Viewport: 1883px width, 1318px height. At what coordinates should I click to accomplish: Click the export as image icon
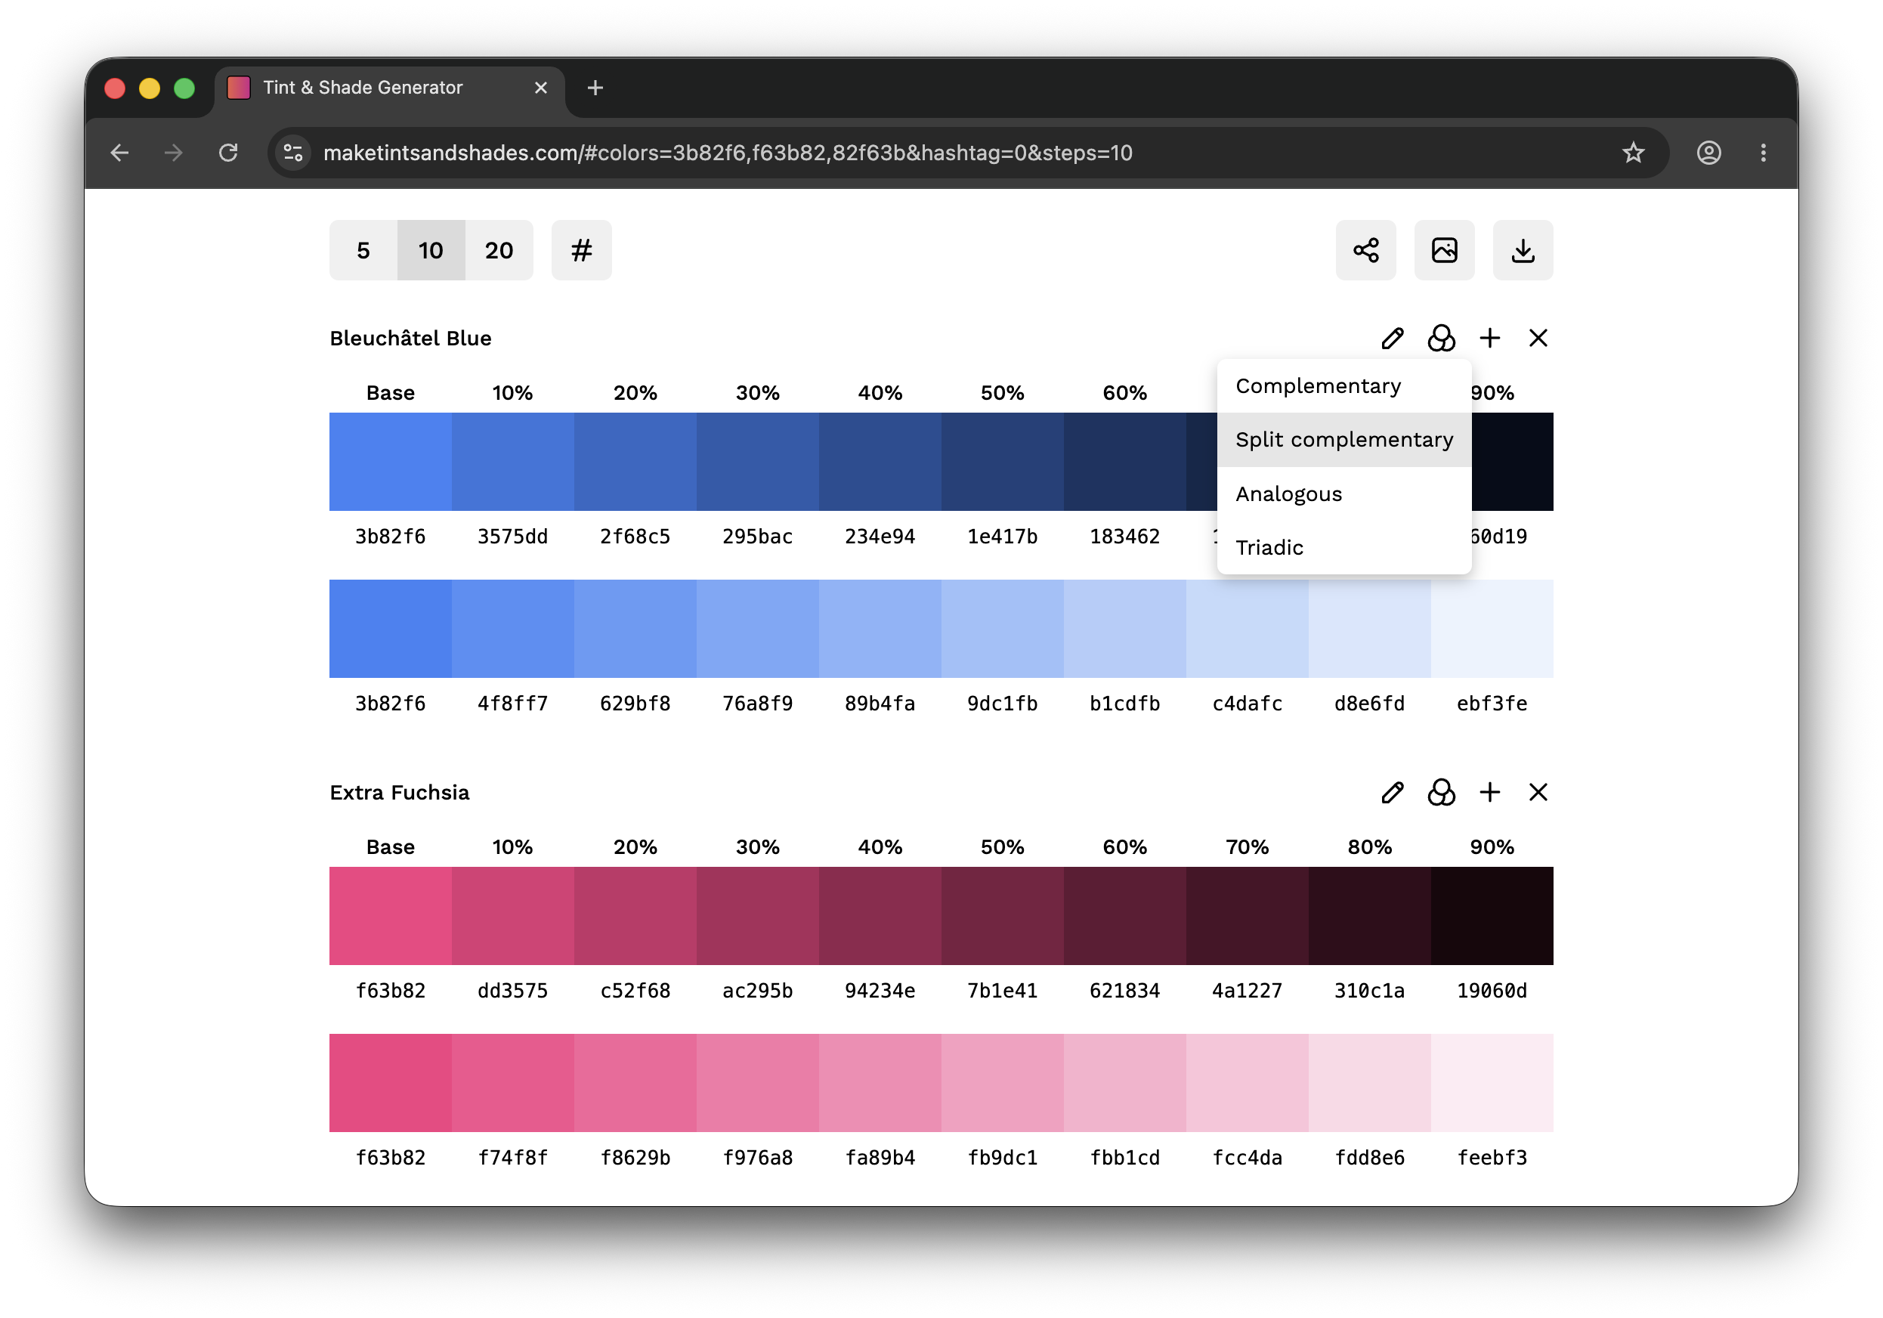click(x=1444, y=250)
